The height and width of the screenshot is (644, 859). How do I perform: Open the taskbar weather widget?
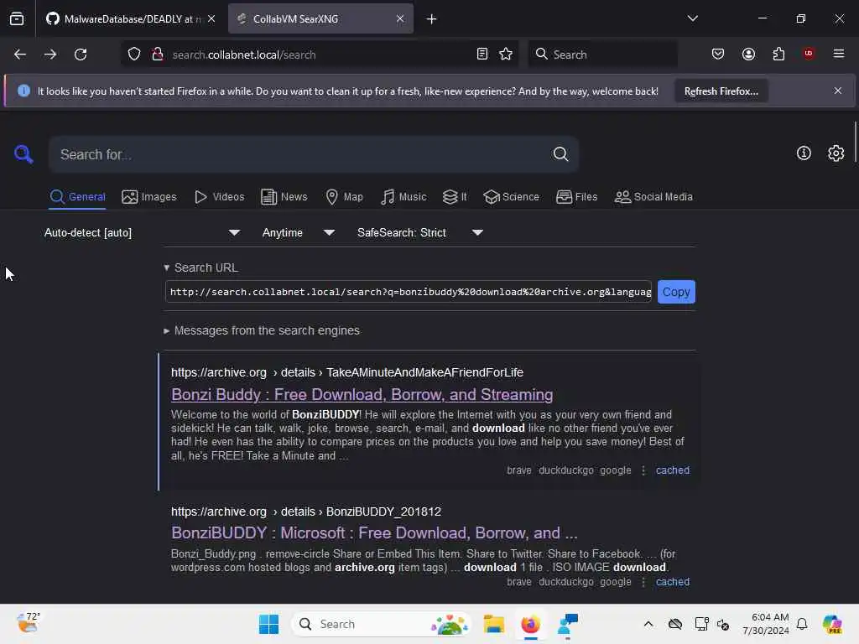tap(28, 623)
